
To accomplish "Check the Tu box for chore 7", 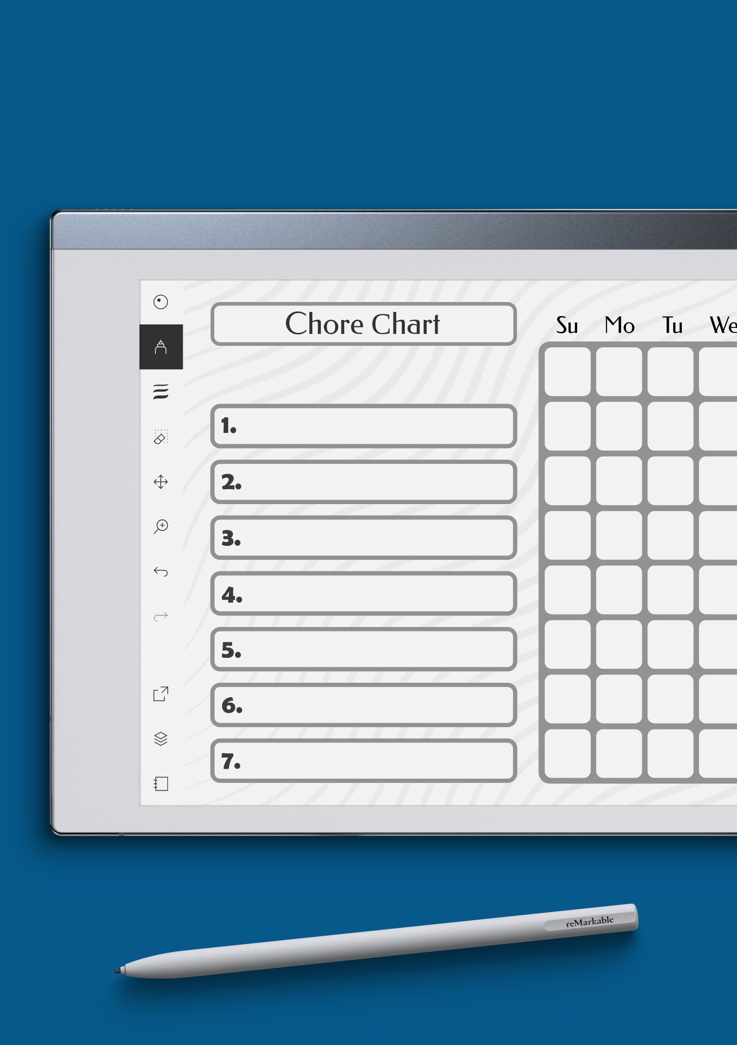I will [670, 753].
